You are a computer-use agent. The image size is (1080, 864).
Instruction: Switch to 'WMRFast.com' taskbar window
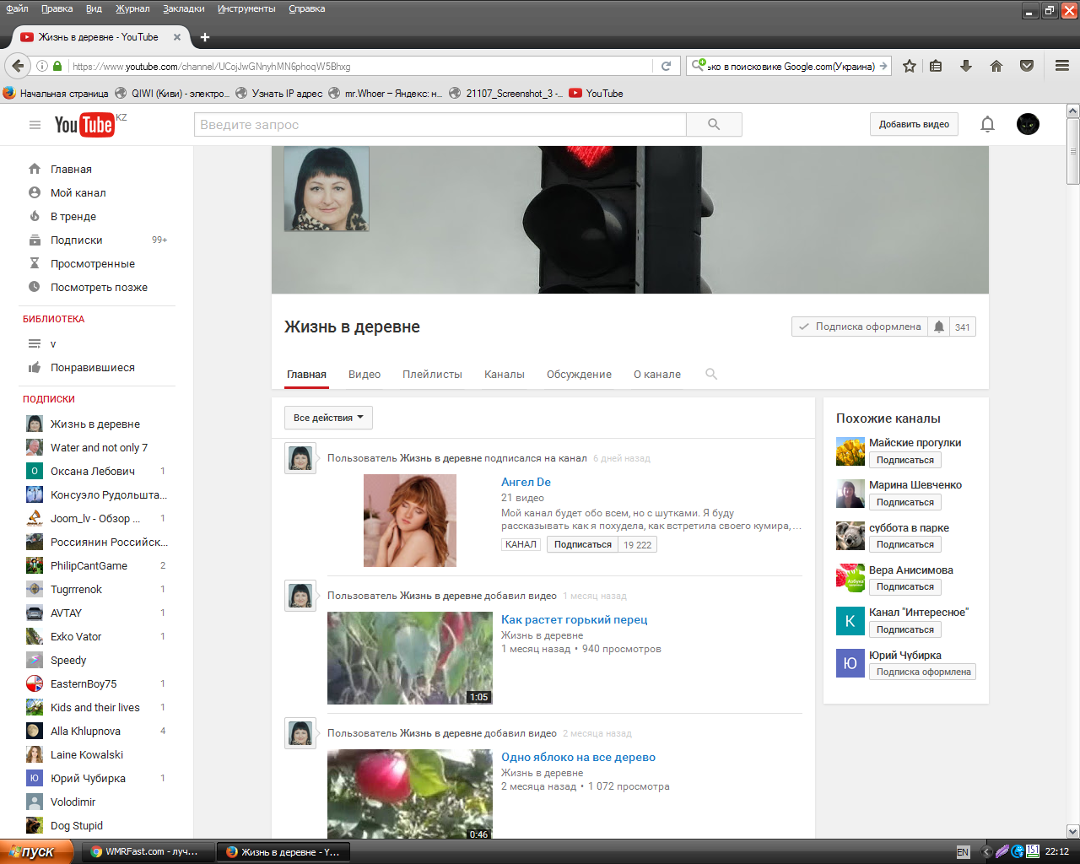click(x=149, y=851)
